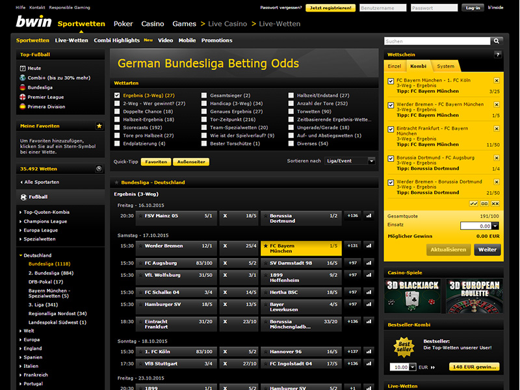Open statistics icon for VfL Wolfsburg match
520x390 pixels.
point(369,275)
